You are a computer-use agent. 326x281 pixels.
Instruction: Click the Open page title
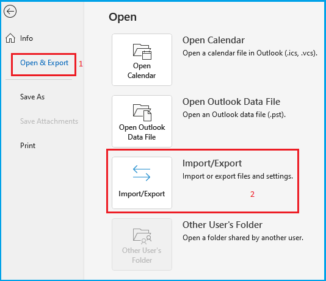click(x=123, y=17)
